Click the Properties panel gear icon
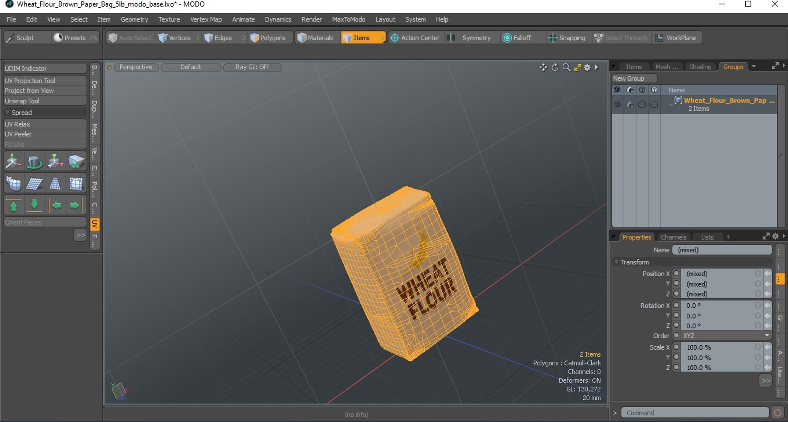Screen dimensions: 788x422 pos(775,236)
